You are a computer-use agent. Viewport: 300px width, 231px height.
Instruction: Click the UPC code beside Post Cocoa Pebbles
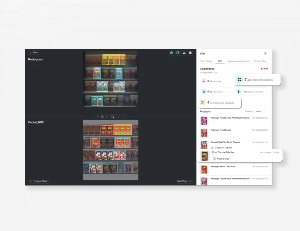(270, 153)
